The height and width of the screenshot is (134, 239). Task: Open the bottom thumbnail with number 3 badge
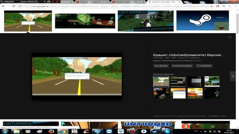click(x=206, y=125)
